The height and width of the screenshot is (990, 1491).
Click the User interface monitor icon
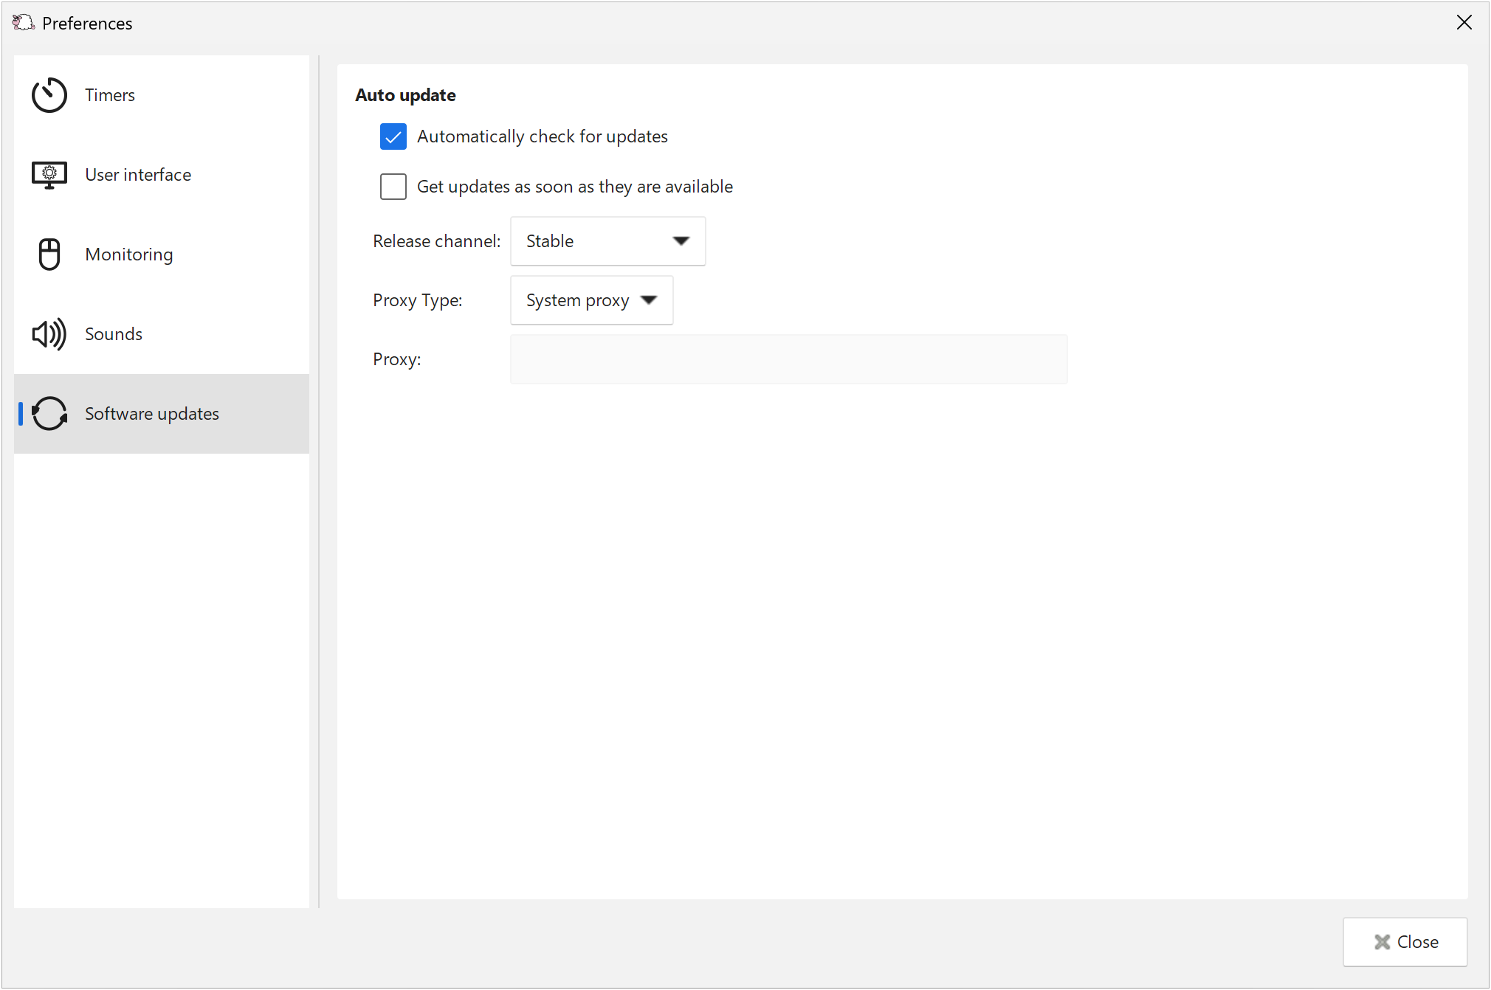click(49, 175)
